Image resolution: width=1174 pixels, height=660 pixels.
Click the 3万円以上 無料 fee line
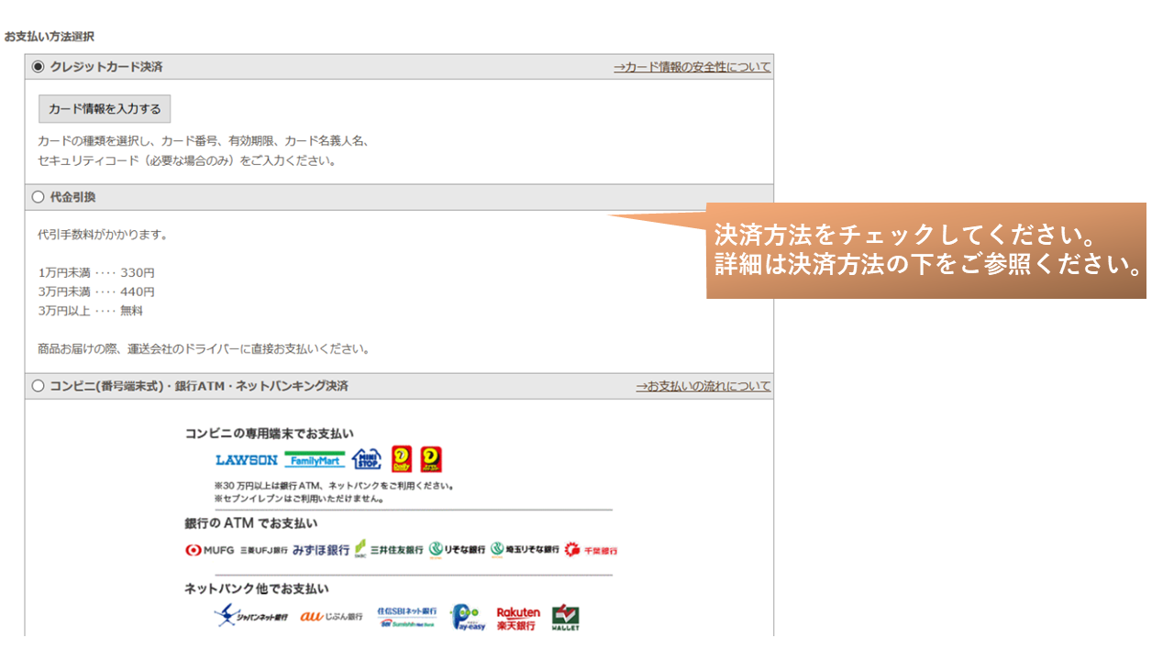point(91,311)
